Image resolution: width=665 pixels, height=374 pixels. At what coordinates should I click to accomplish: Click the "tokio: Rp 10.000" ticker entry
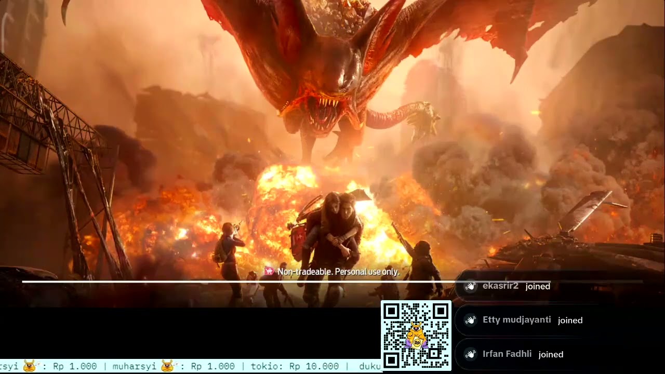[295, 366]
